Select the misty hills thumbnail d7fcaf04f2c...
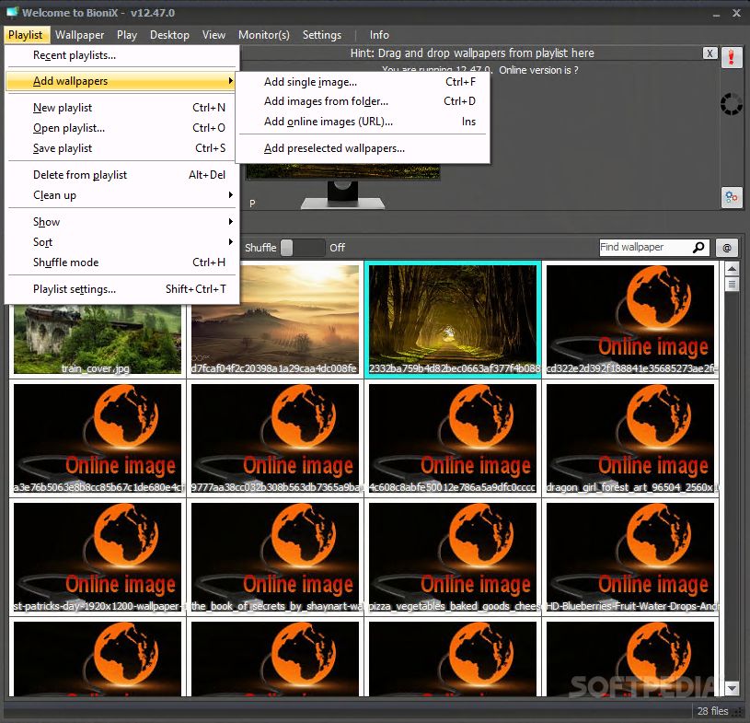Viewport: 750px width, 723px height. (x=274, y=320)
